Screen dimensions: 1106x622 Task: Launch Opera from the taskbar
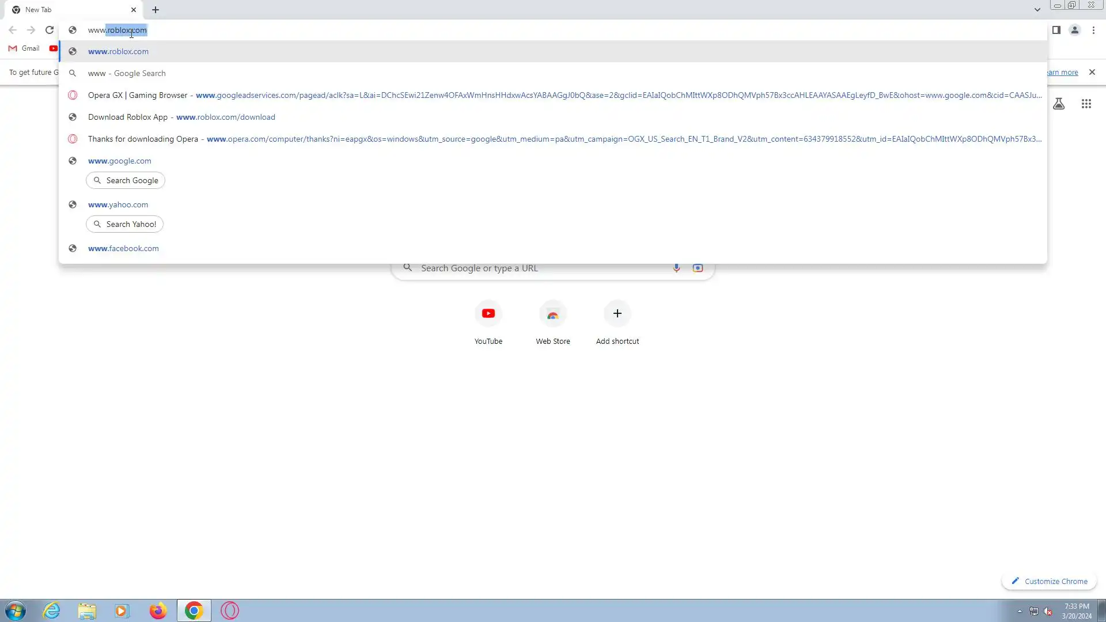coord(230,610)
